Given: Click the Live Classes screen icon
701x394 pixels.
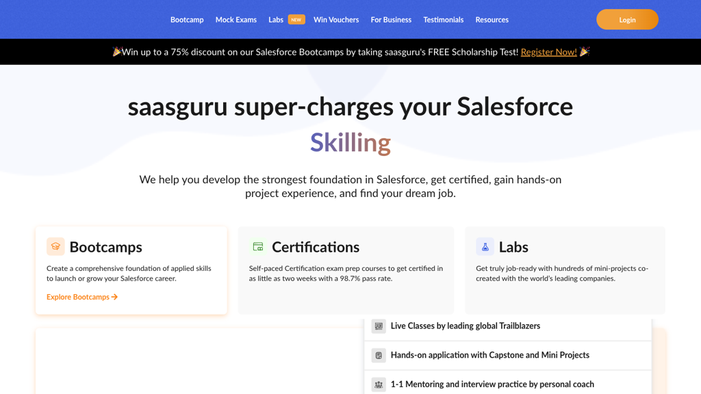Looking at the screenshot, I should coord(379,326).
